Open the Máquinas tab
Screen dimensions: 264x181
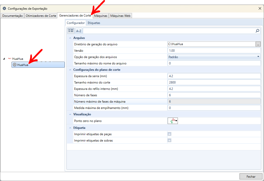tap(101, 16)
